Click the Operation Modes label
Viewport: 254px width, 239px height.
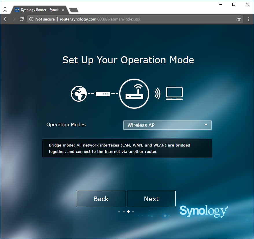point(66,125)
